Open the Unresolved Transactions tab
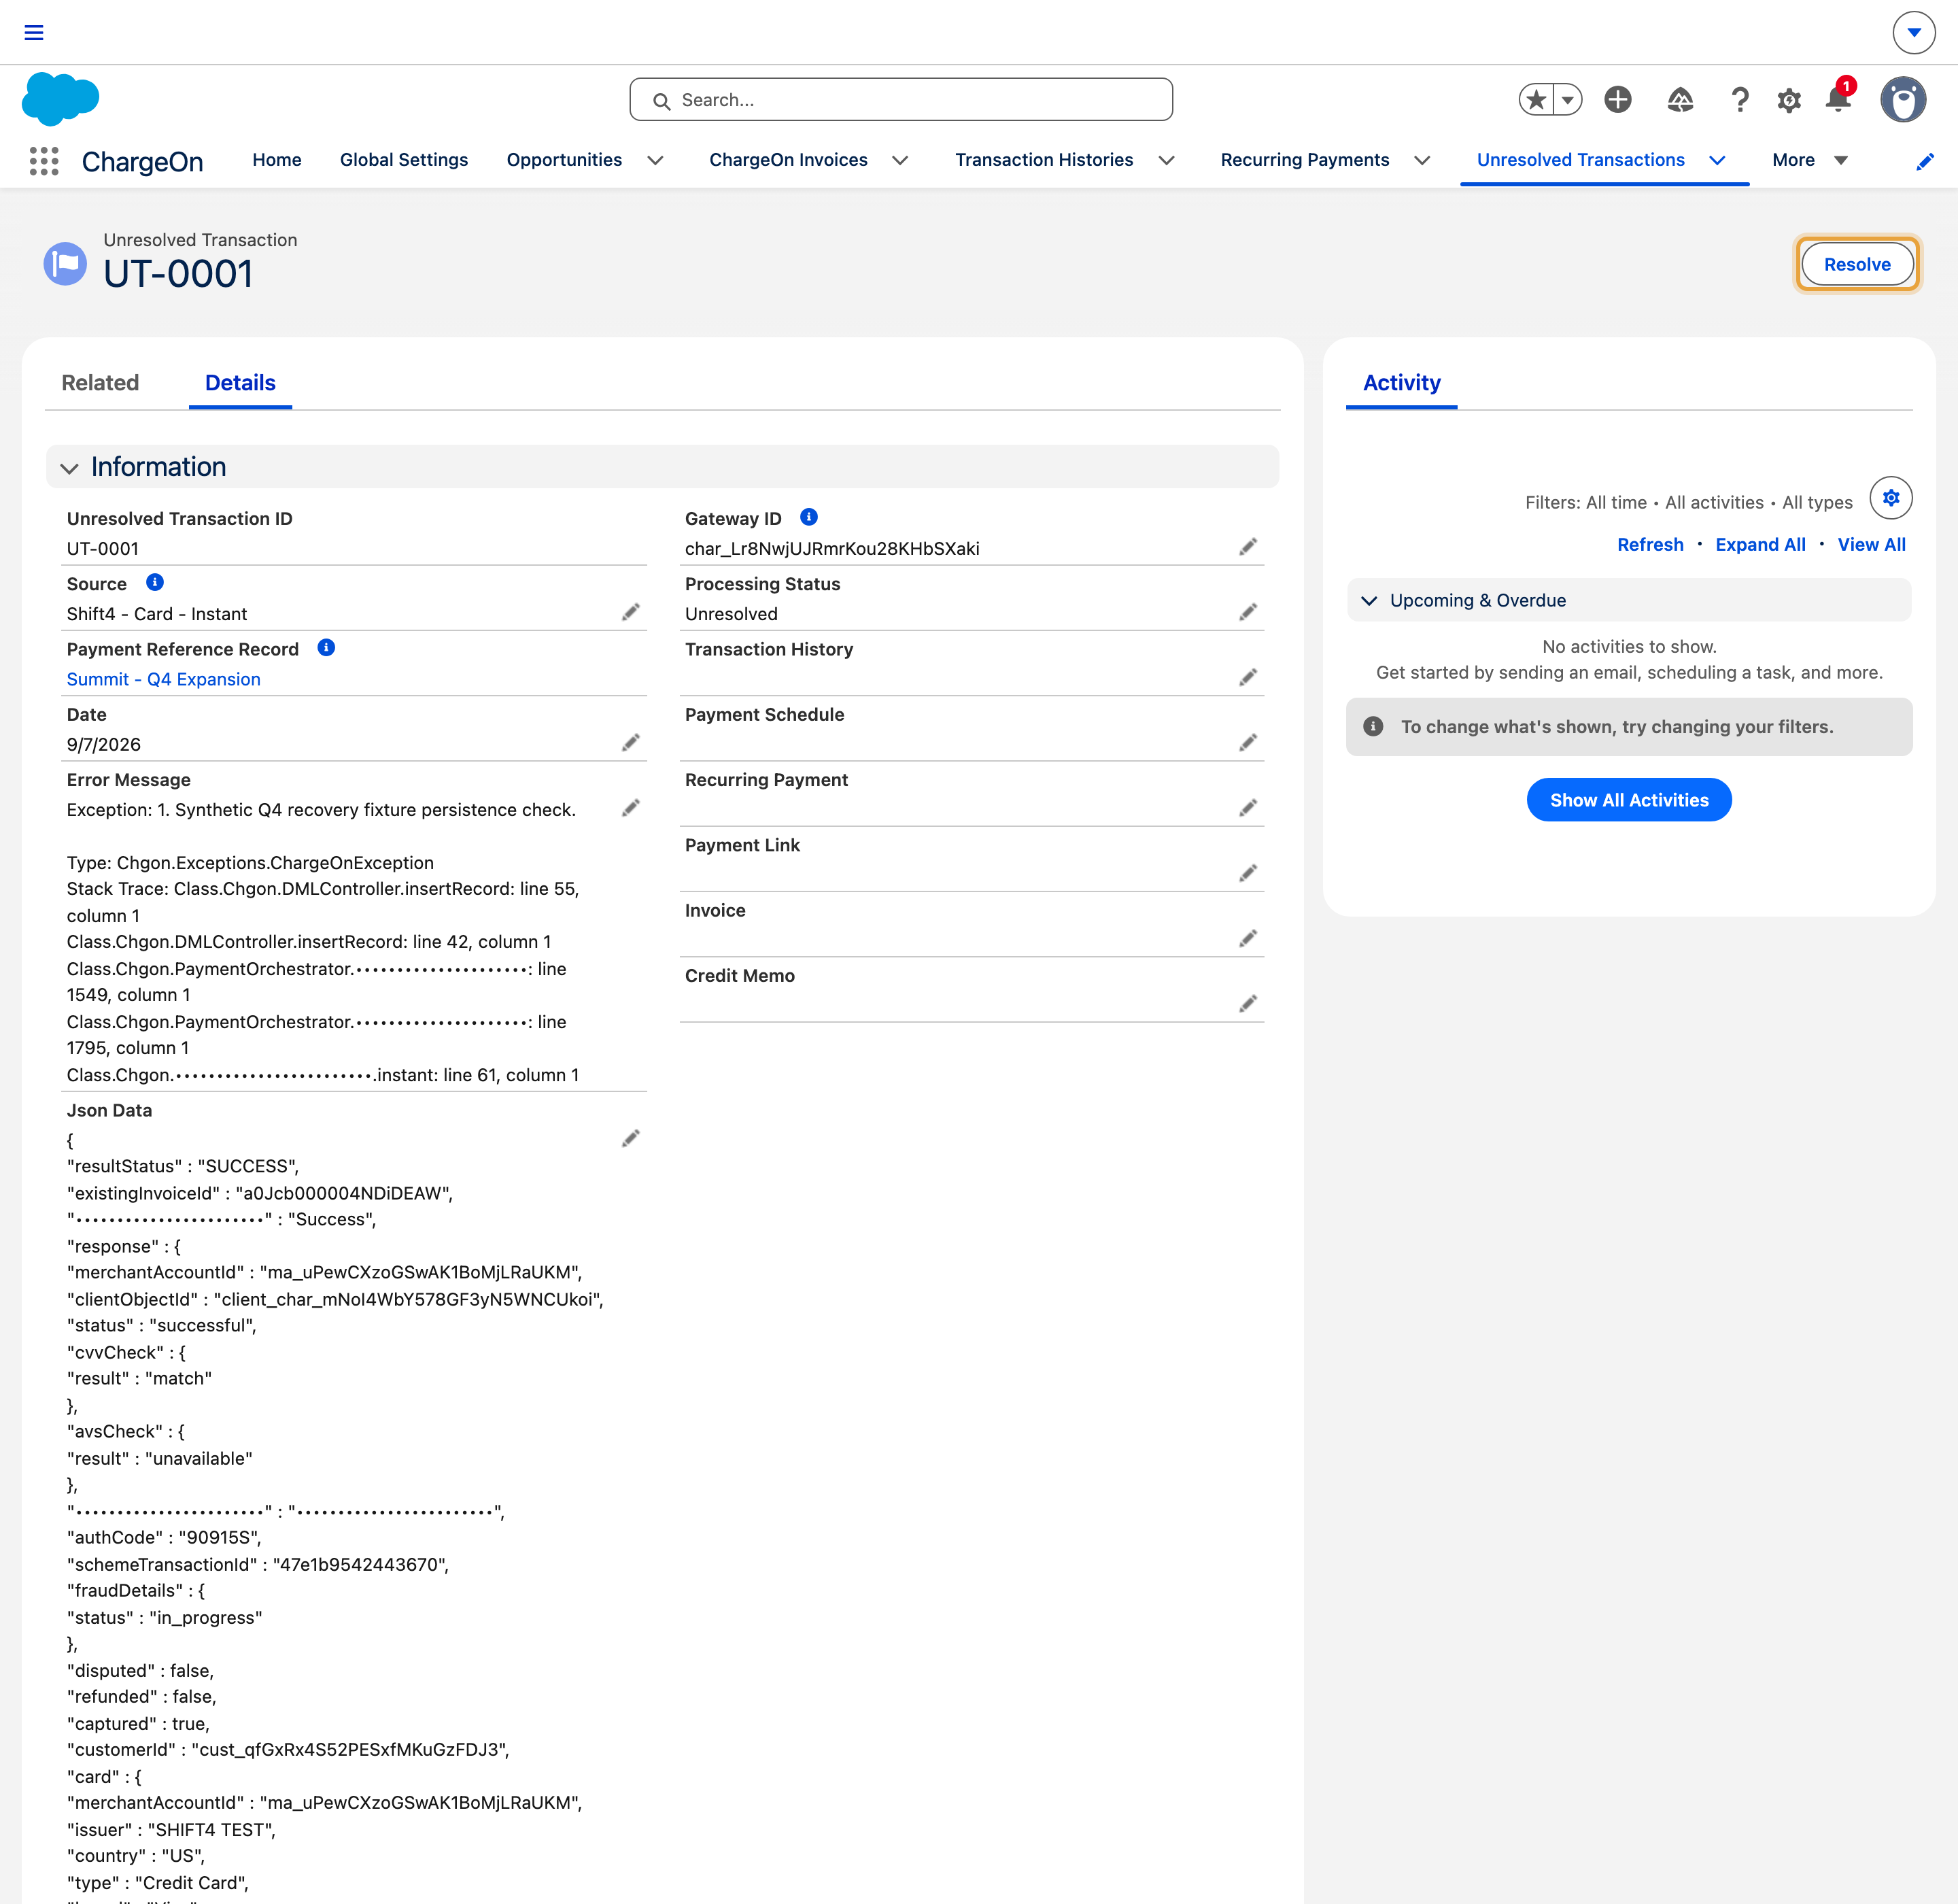 click(x=1580, y=160)
